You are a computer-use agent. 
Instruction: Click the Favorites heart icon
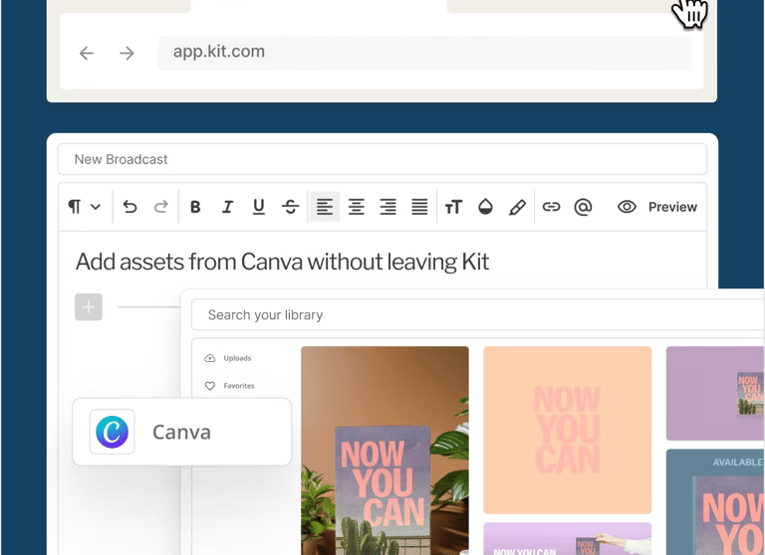[x=210, y=386]
